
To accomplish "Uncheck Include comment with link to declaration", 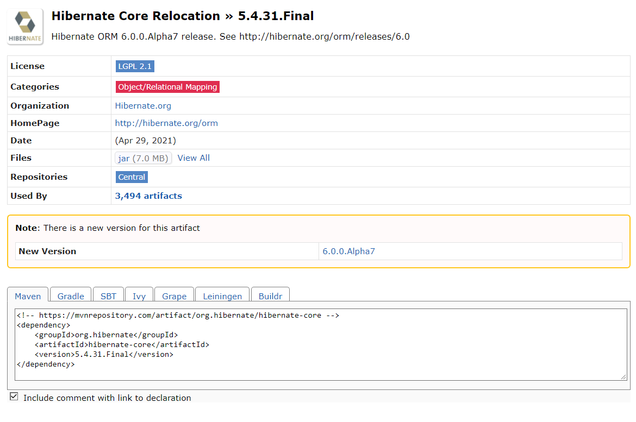I will (14, 396).
